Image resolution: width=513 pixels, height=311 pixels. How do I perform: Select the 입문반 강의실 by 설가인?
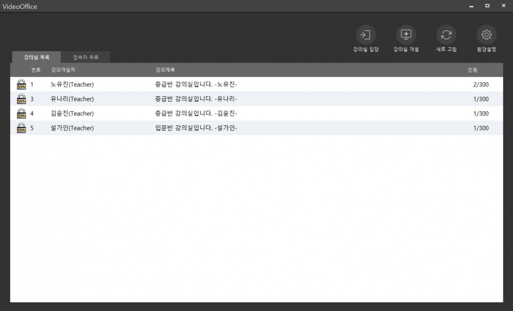point(196,128)
